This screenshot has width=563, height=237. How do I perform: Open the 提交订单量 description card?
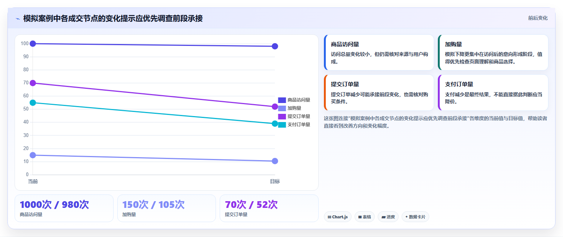[x=379, y=93]
